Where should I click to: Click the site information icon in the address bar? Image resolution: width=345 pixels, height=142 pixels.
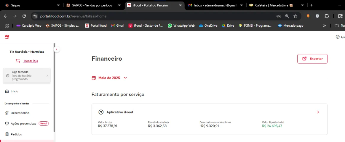(35, 16)
